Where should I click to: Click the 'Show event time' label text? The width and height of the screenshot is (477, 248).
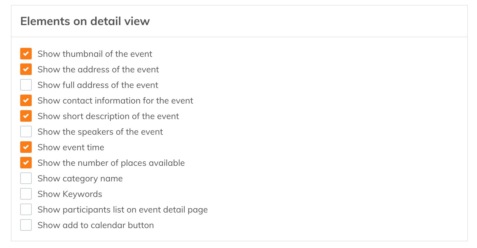(x=71, y=147)
